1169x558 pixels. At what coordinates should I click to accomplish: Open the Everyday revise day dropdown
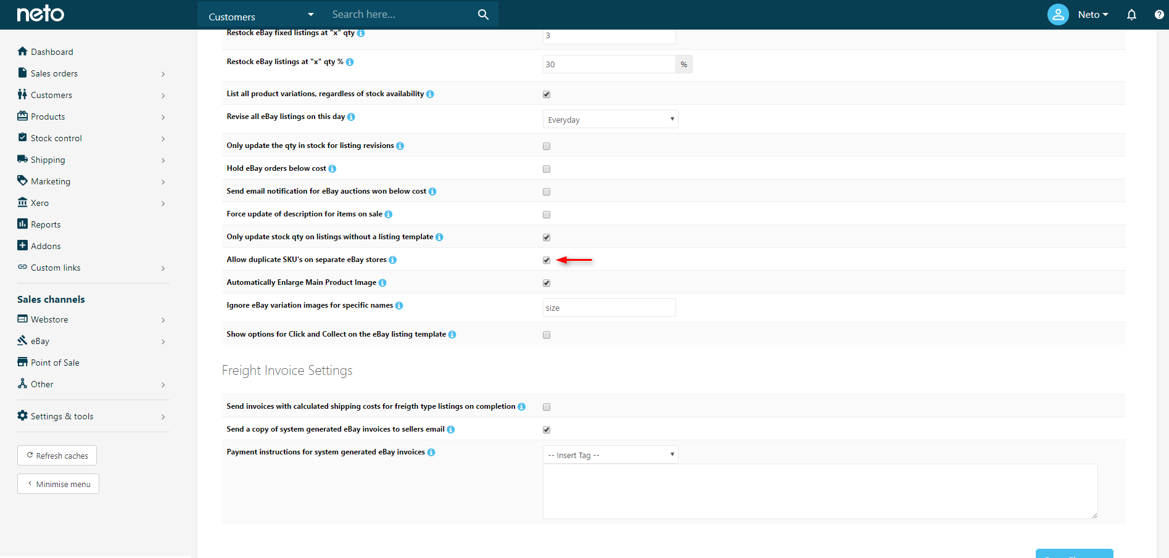point(611,119)
